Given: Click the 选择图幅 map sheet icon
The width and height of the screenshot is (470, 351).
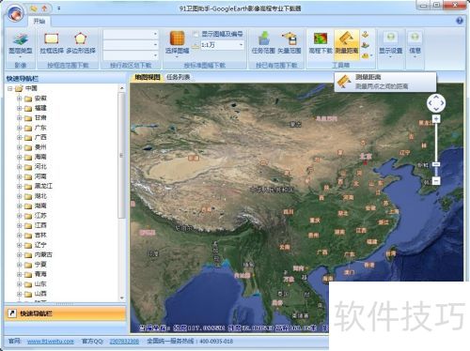Looking at the screenshot, I should [x=177, y=43].
